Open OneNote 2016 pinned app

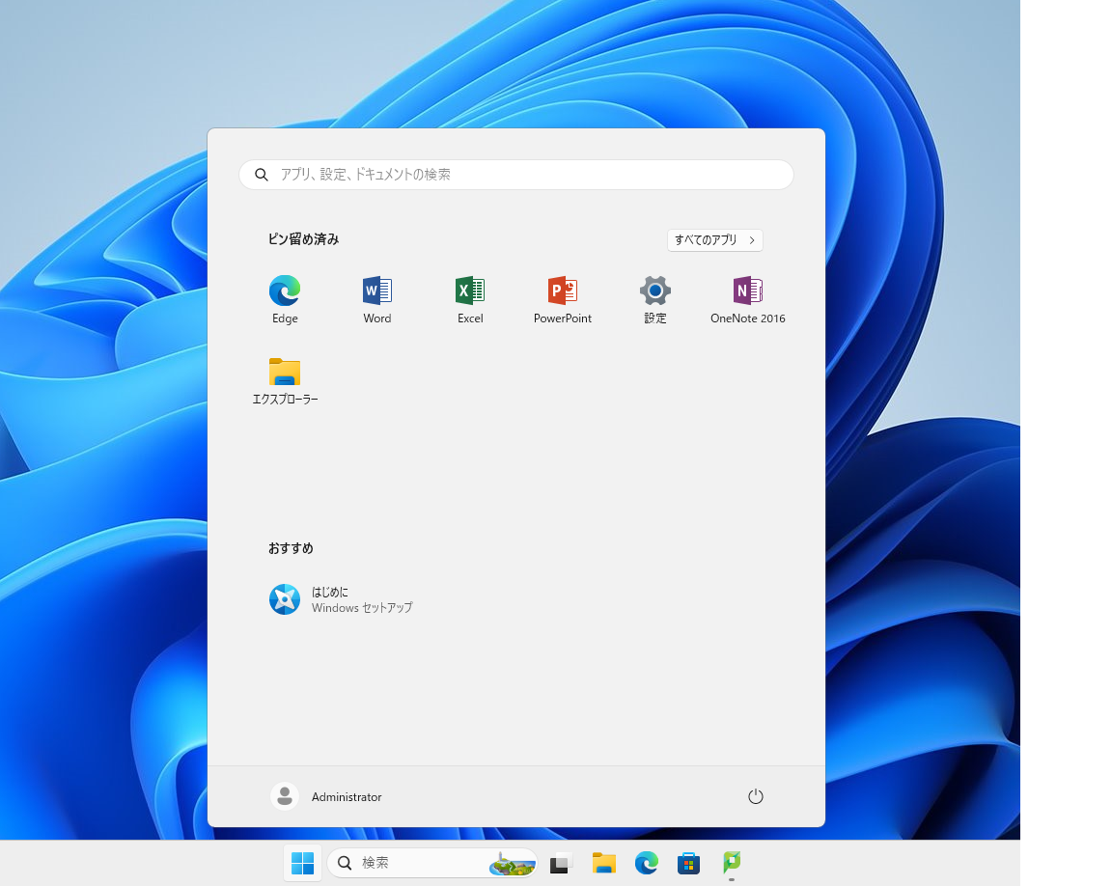pos(747,299)
